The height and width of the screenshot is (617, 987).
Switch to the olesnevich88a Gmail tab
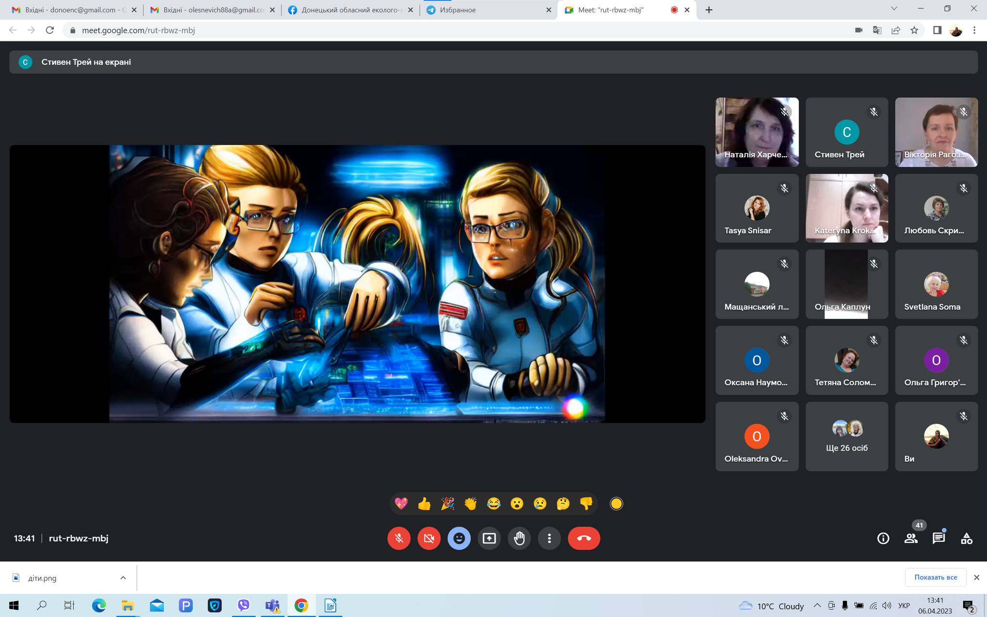click(211, 10)
